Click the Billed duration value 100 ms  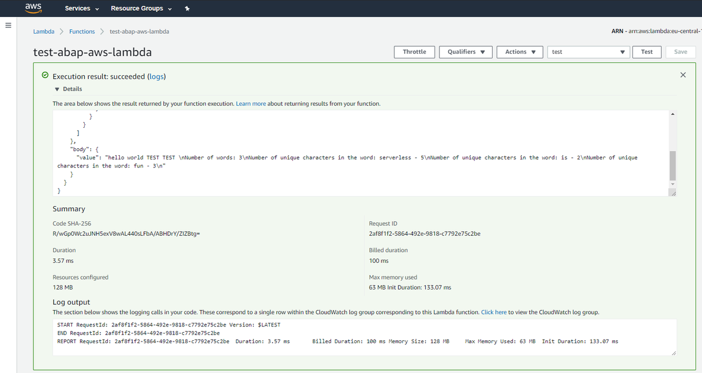(378, 260)
